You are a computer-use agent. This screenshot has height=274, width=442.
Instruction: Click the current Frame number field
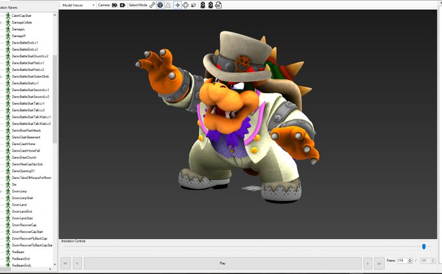coord(402,261)
